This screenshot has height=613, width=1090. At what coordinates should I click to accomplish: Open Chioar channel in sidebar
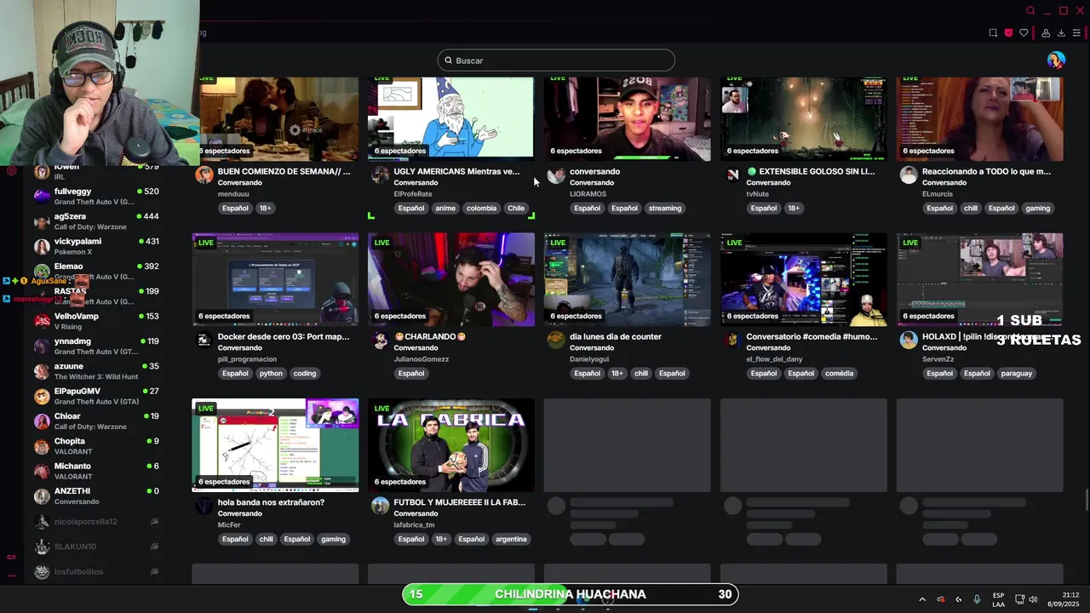click(96, 421)
